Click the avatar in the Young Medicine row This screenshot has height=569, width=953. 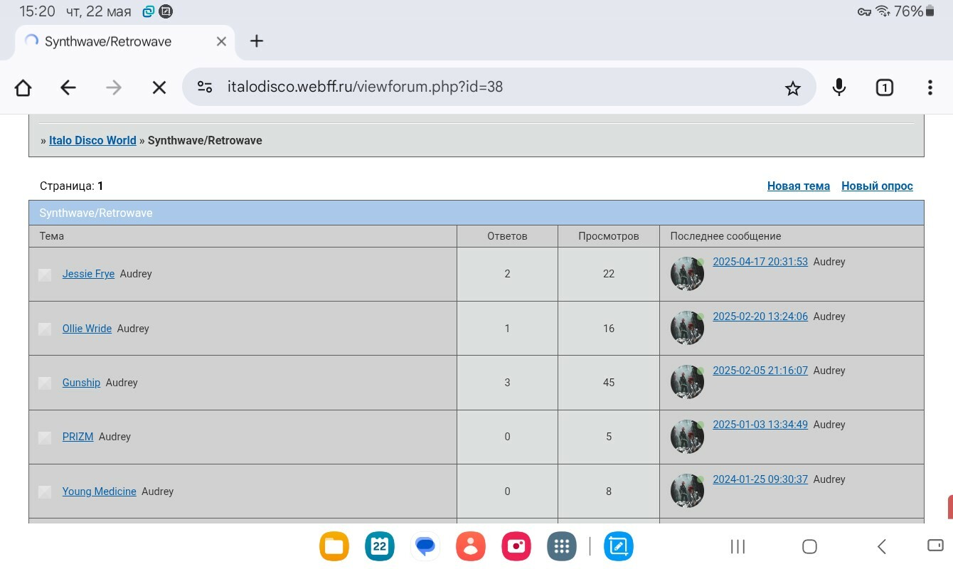point(687,491)
